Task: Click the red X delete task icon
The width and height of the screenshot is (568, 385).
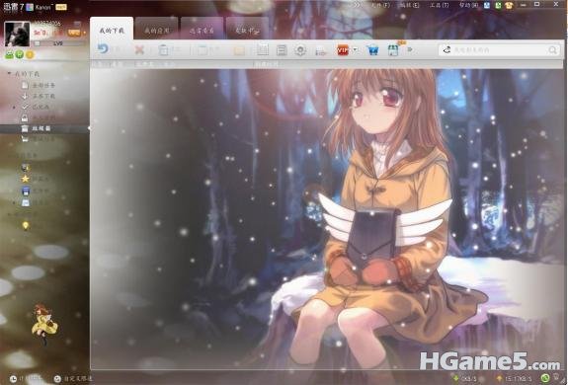Action: pyautogui.click(x=139, y=50)
